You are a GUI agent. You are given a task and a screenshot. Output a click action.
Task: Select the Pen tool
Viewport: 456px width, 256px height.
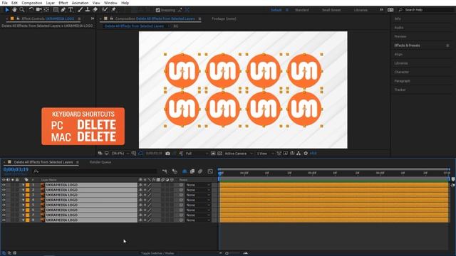63,9
